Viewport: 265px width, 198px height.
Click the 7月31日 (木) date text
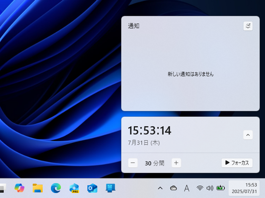coord(144,143)
